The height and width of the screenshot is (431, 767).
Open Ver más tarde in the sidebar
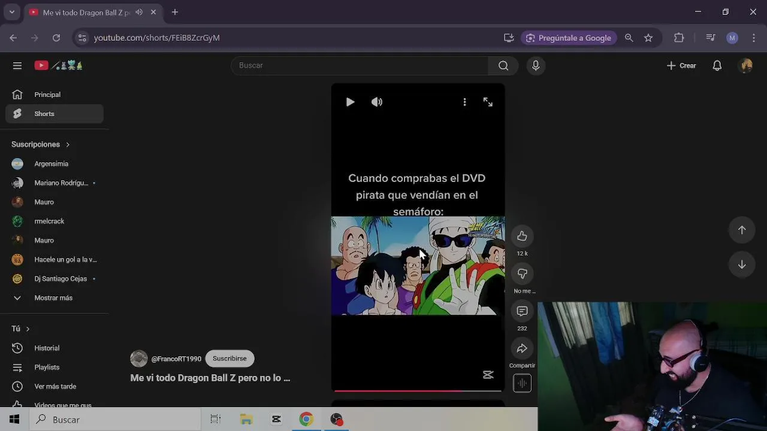tap(55, 386)
